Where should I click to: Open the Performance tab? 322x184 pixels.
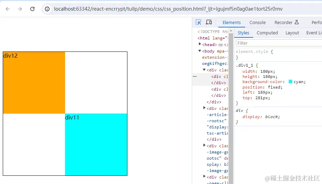pyautogui.click(x=316, y=22)
